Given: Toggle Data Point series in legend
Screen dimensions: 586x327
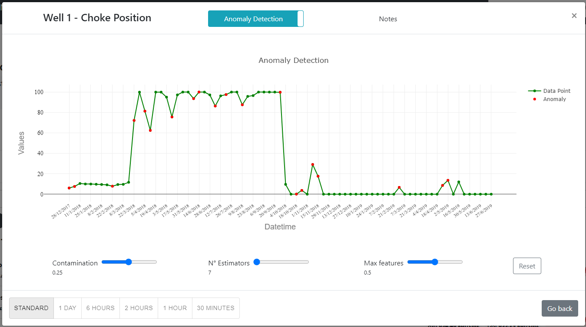Looking at the screenshot, I should 556,91.
